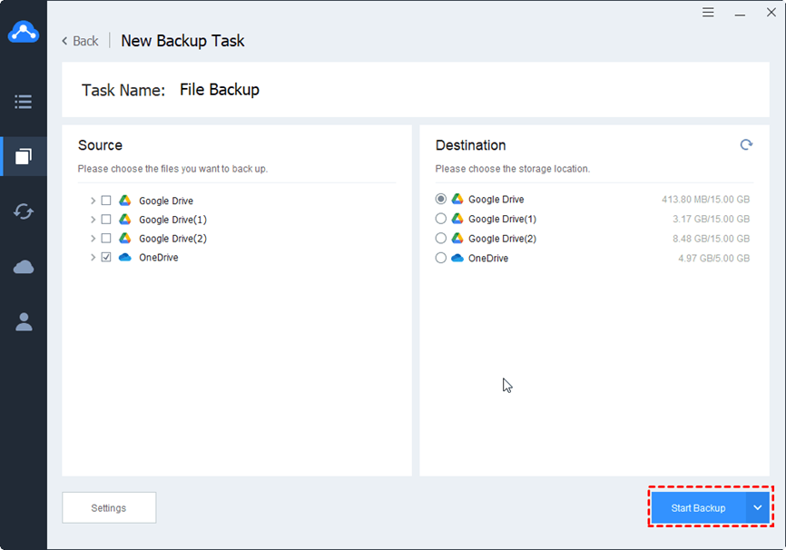Click Google Drive icon in Source list
Screen dimensions: 786x550
tap(125, 201)
